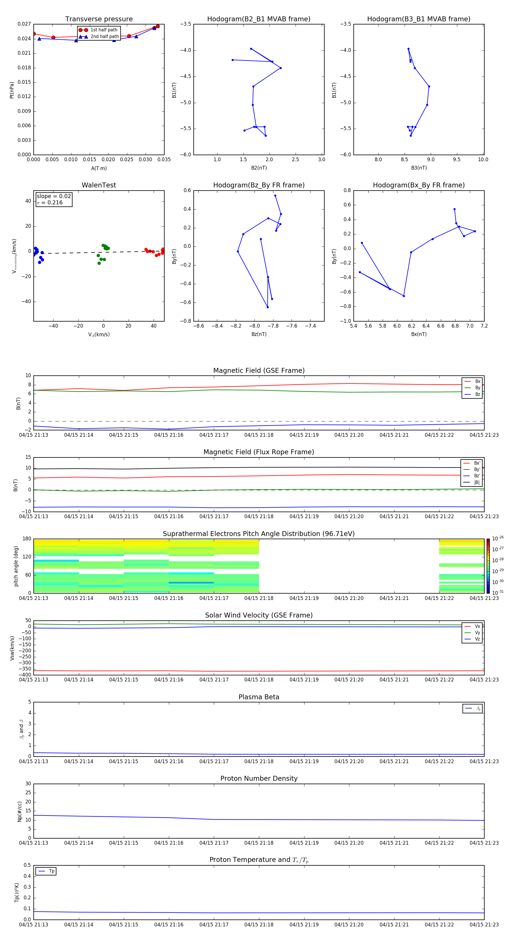
Task: Click 'Hodogram(B3_B1 MVAB frame)' title
Action: [419, 19]
